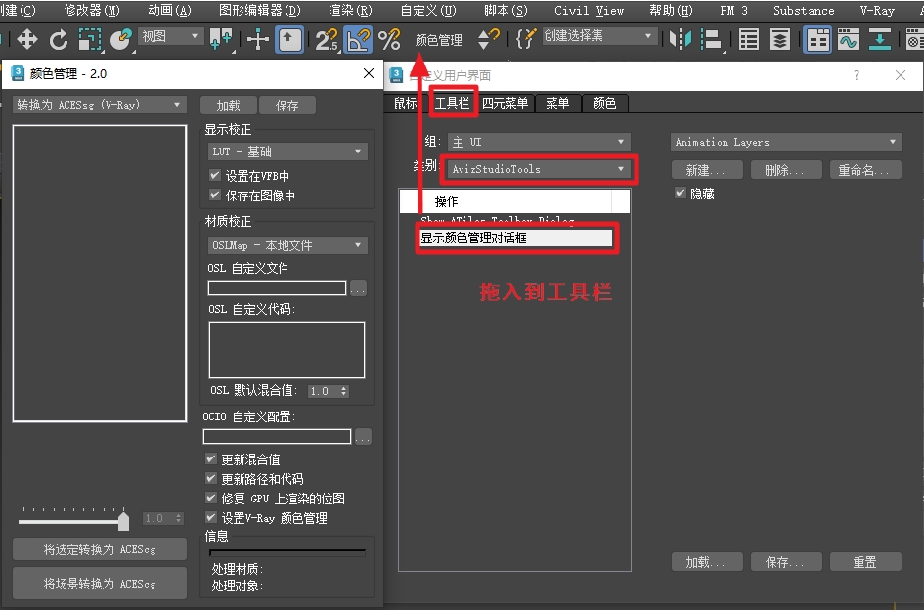Open the 渲染(R) menu
Screen dimensions: 924x610
[350, 11]
